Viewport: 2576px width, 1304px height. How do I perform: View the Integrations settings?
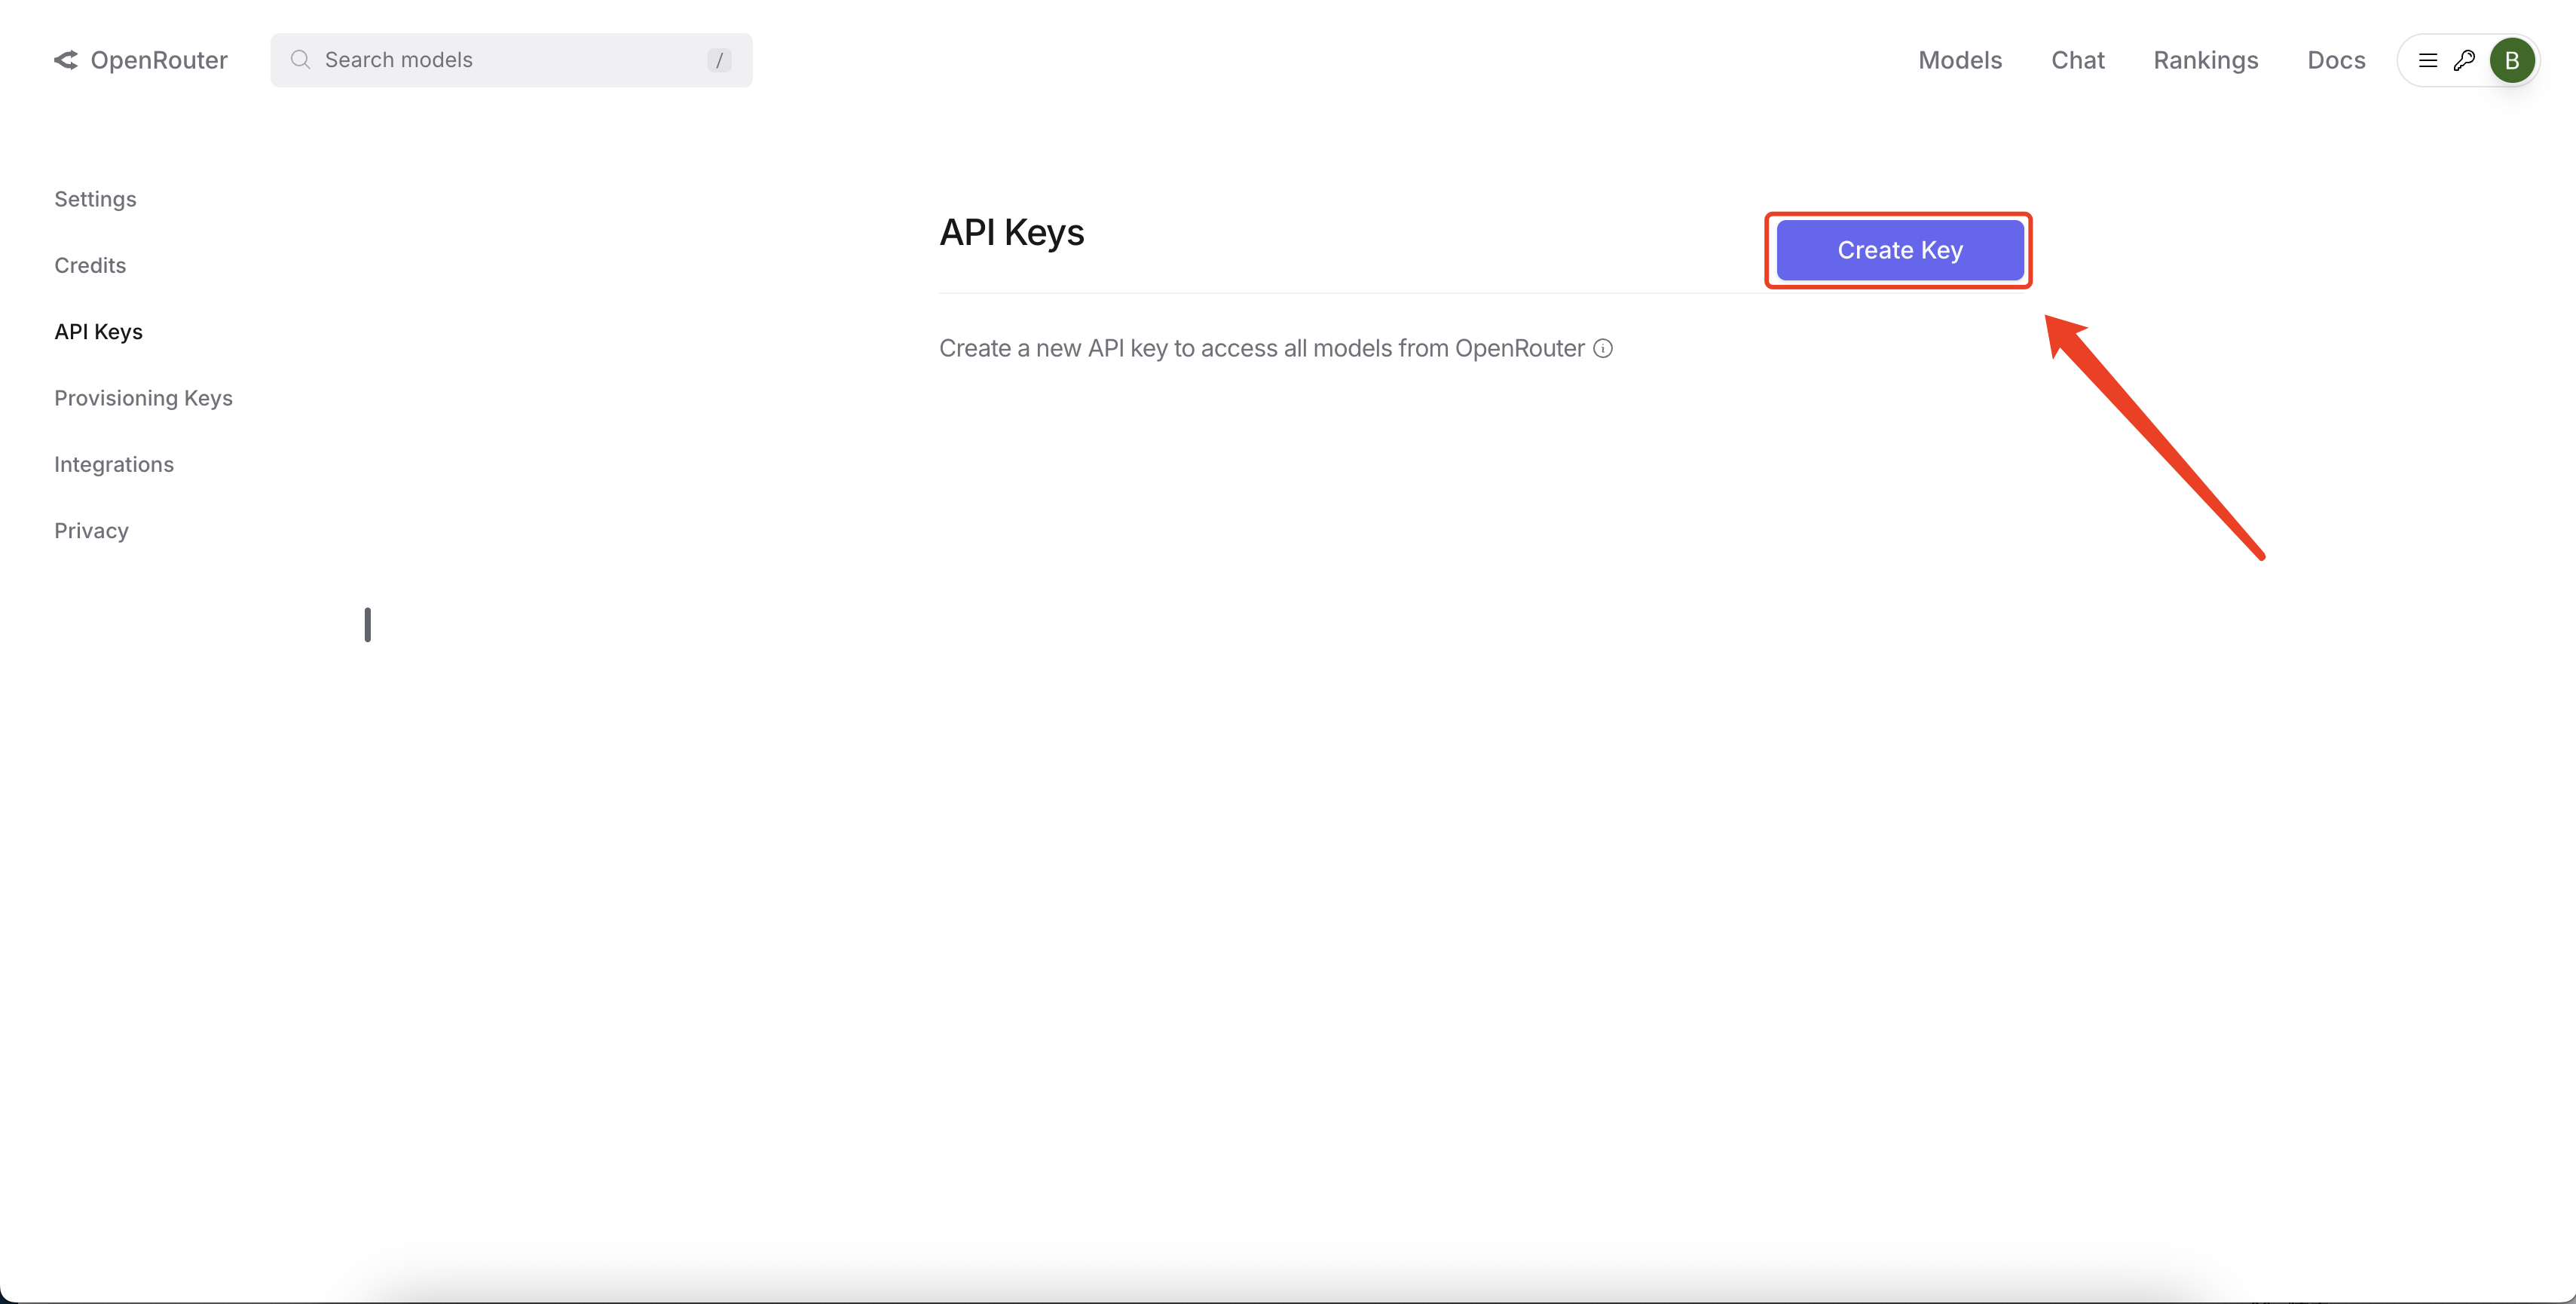(x=114, y=464)
